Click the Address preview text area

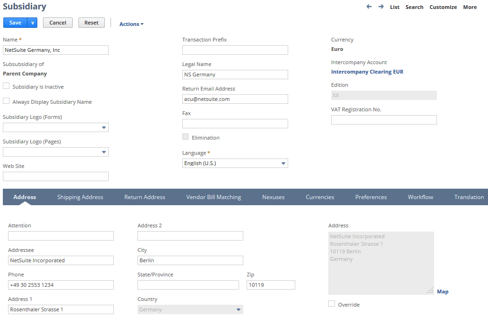381,263
